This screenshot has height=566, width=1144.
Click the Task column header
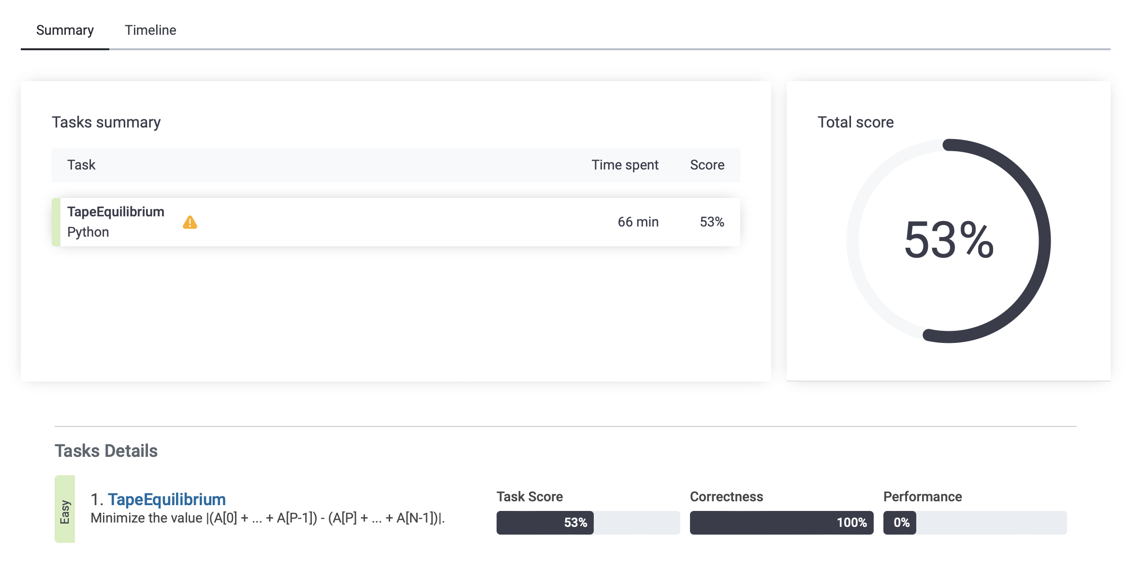81,165
